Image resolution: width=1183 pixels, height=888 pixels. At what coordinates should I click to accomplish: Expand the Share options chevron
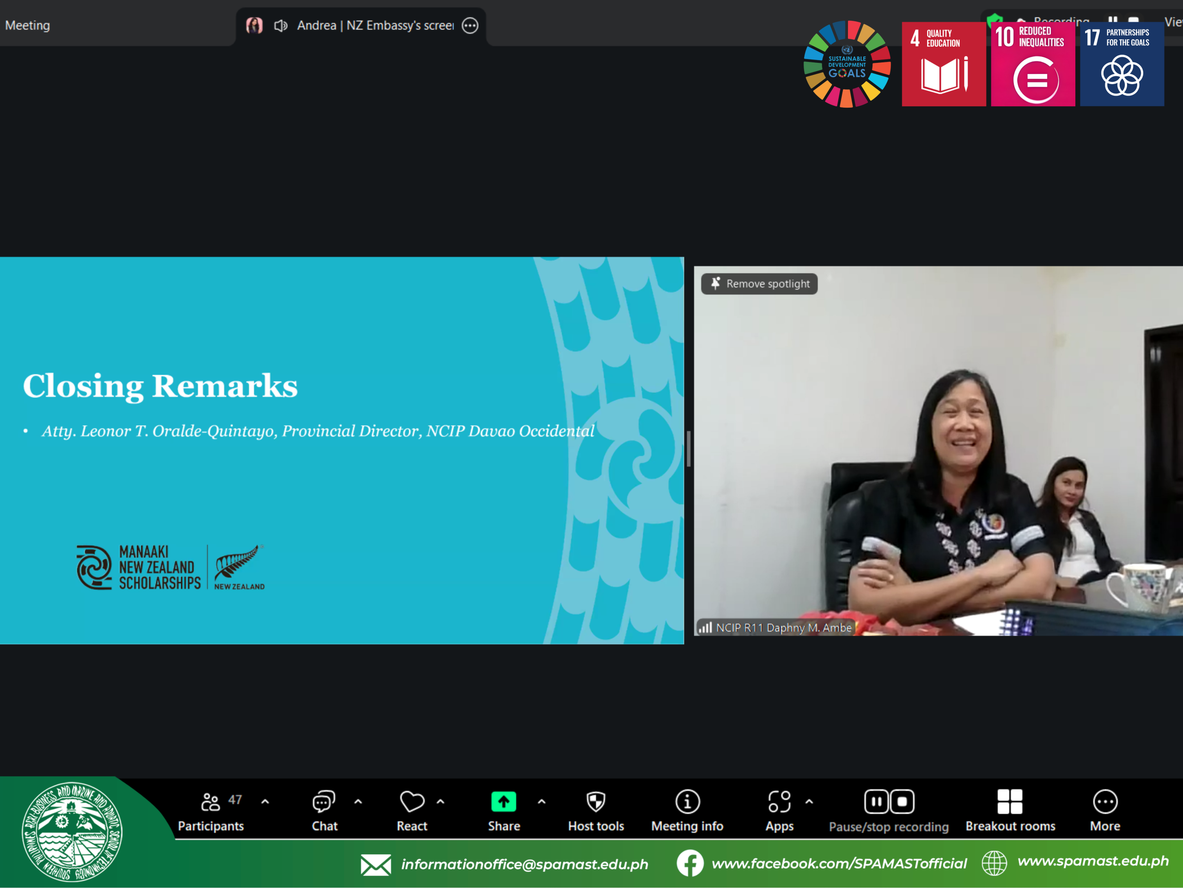[541, 802]
